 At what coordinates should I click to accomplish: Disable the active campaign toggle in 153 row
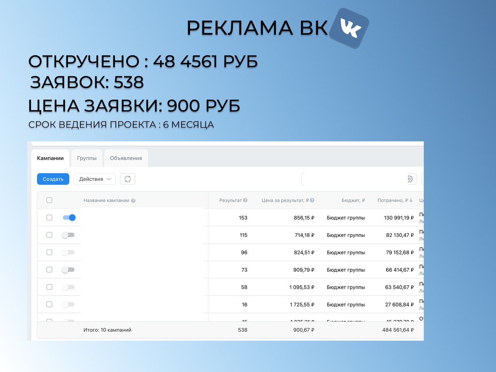click(69, 218)
